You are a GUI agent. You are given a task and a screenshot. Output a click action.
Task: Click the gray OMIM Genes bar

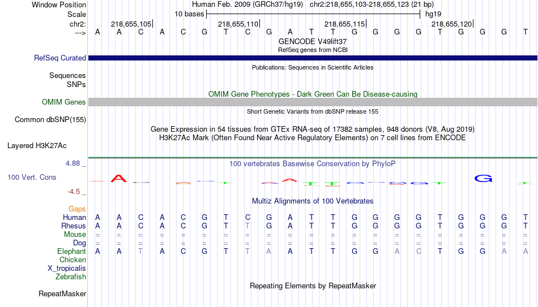pos(313,102)
